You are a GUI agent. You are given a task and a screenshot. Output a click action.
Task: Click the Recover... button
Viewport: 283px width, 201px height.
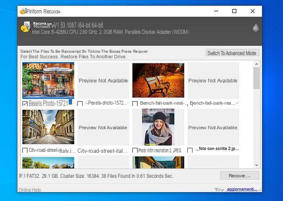tap(239, 176)
